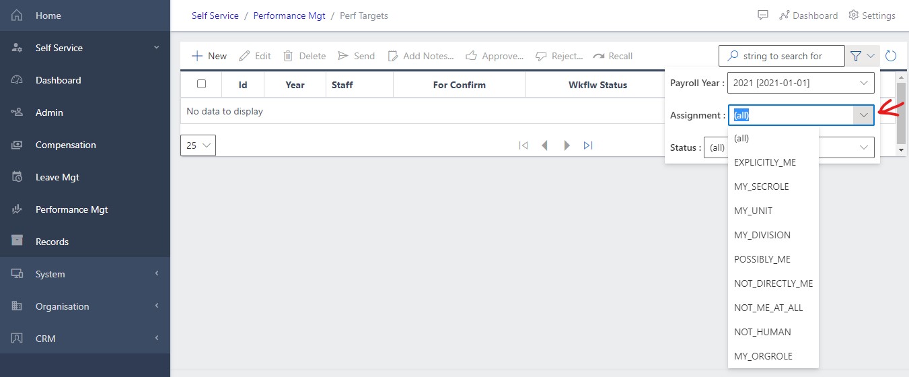Open the page size 25 dropdown
Screen dimensions: 909x377
click(198, 145)
